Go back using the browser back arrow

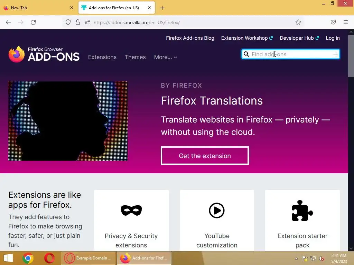pyautogui.click(x=8, y=22)
